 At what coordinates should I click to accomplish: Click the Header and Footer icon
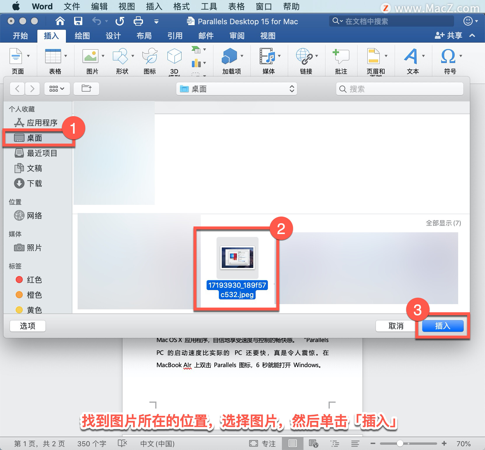click(373, 56)
